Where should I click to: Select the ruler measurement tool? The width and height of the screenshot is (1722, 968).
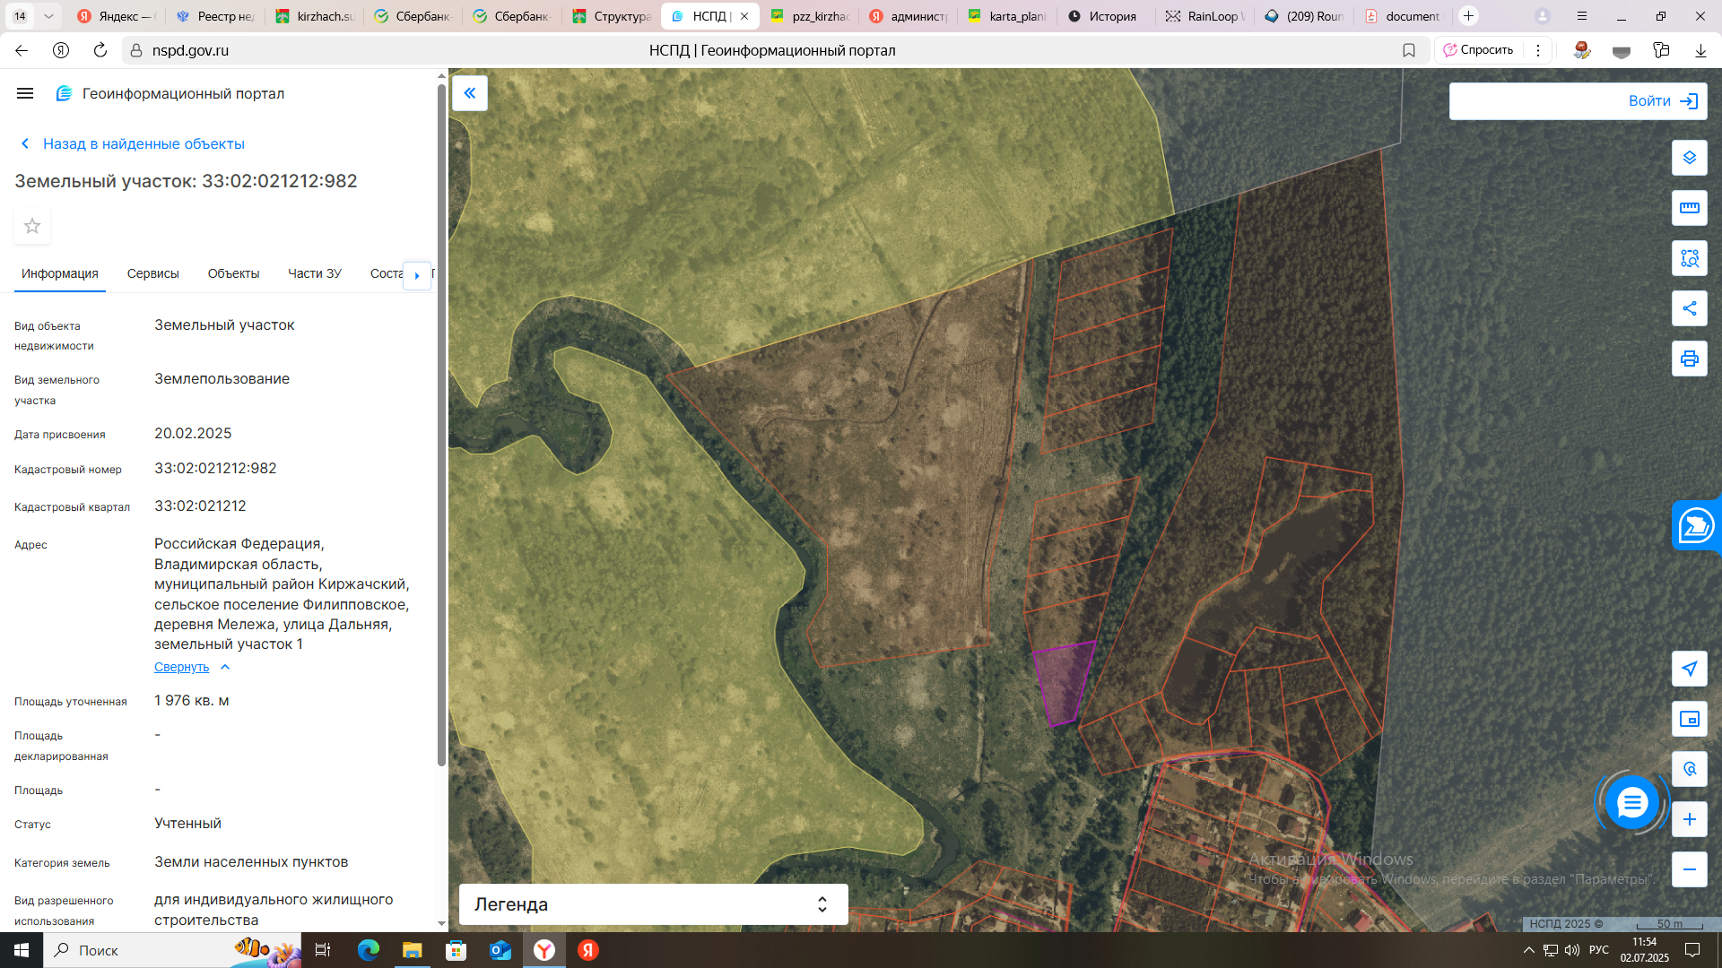[1689, 208]
